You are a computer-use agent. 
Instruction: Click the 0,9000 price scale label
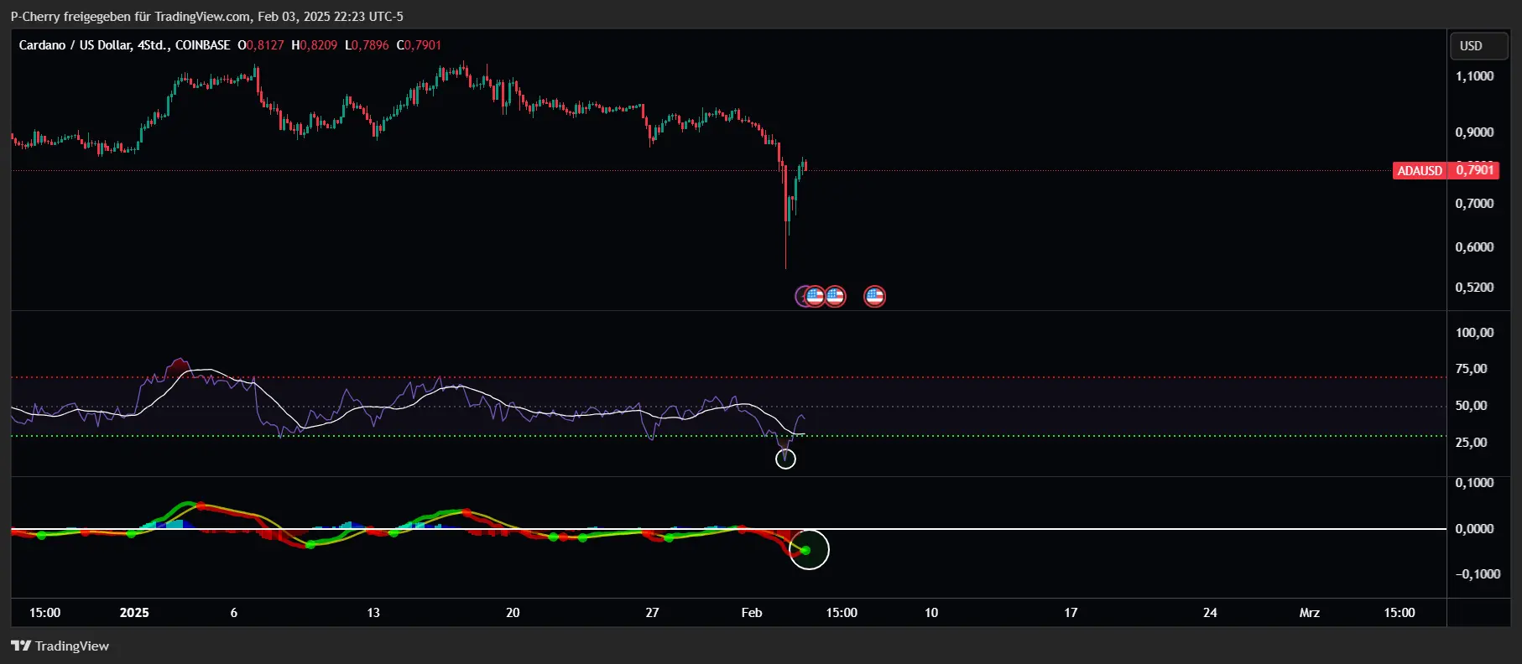tap(1474, 132)
